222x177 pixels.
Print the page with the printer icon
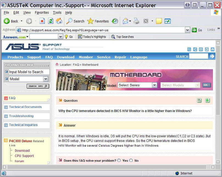[136, 21]
